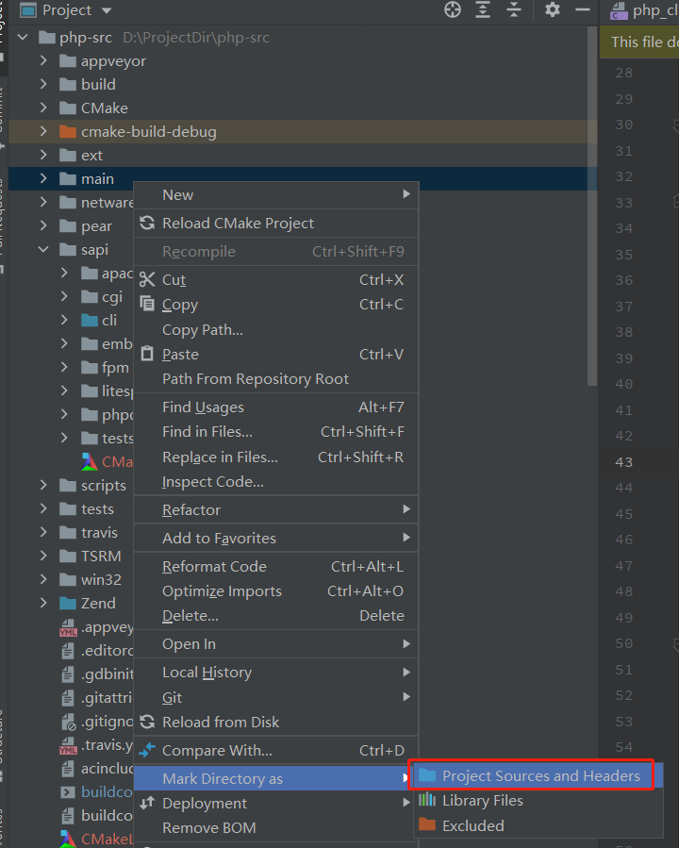Hide the Project tool window with minus icon
Image resolution: width=679 pixels, height=848 pixels.
(582, 9)
